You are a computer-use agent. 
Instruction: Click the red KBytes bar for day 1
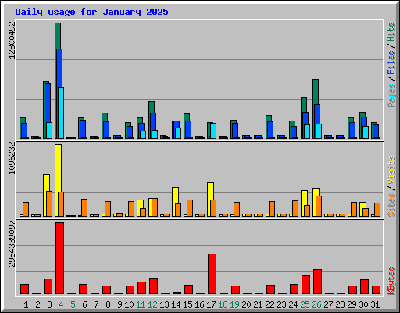[24, 290]
